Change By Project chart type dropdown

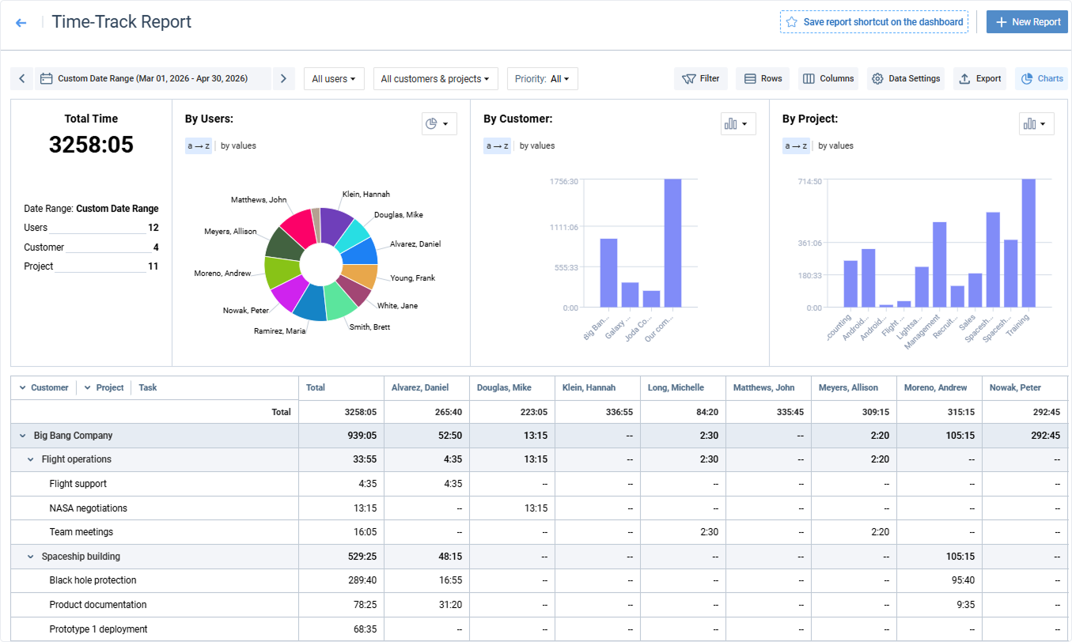[x=1036, y=123]
